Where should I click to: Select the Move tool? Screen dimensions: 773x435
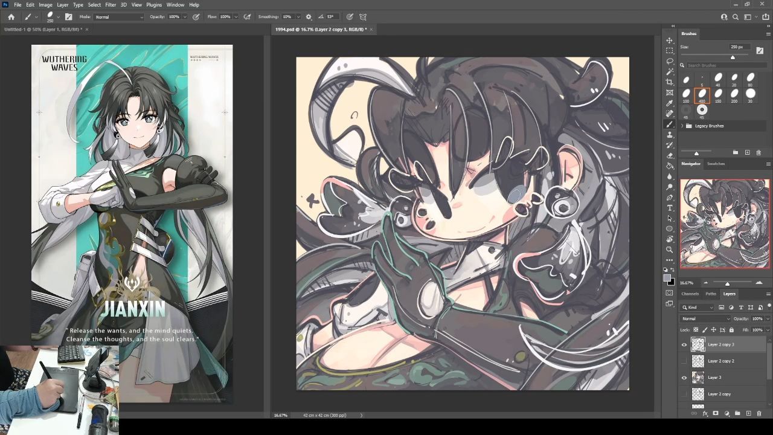[x=670, y=40]
